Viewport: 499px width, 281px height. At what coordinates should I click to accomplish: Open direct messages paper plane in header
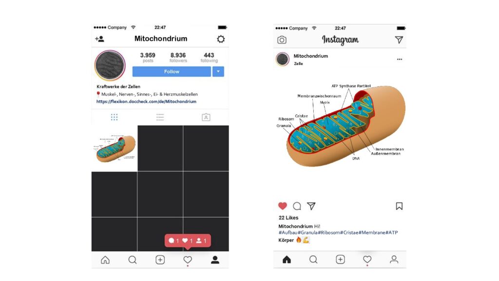coord(399,40)
